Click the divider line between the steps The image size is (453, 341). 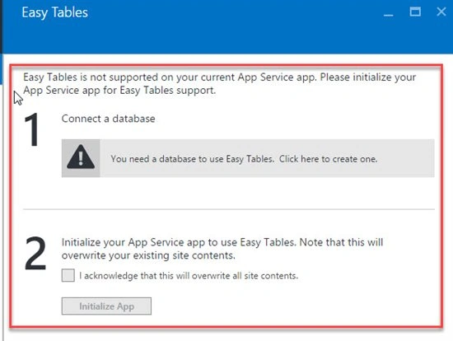[x=229, y=209]
